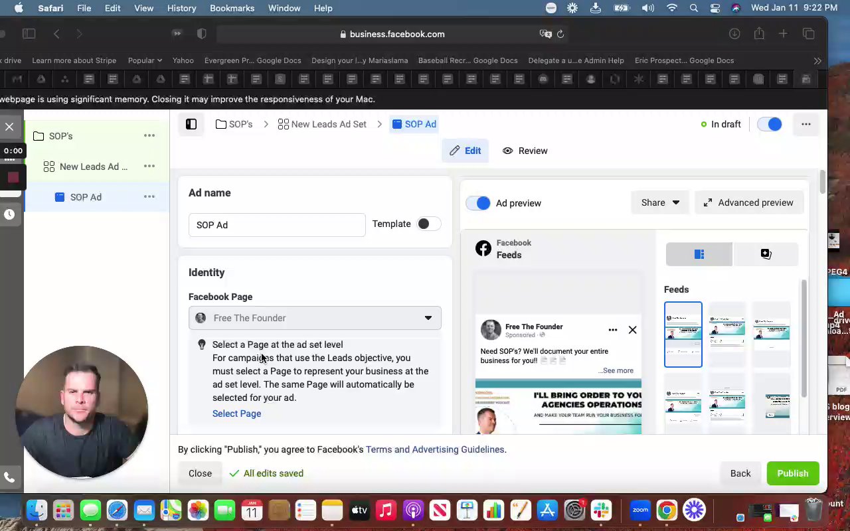850x531 pixels.
Task: Open Trash from the Dock
Action: click(814, 510)
